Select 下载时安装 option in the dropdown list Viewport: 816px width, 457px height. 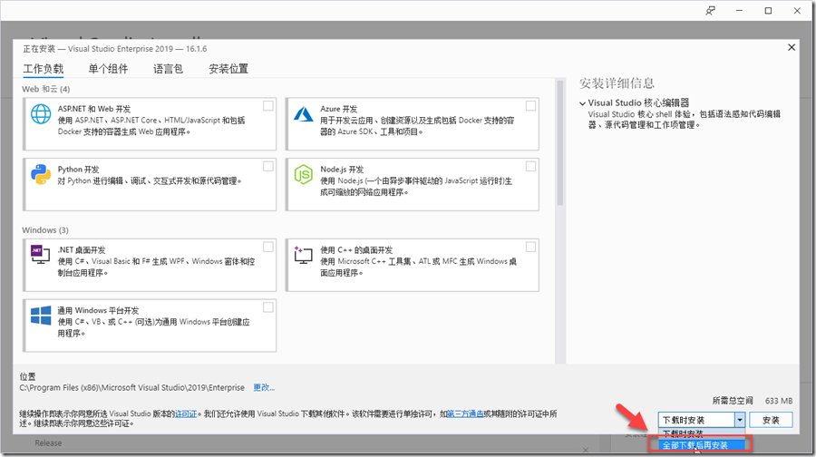point(702,433)
